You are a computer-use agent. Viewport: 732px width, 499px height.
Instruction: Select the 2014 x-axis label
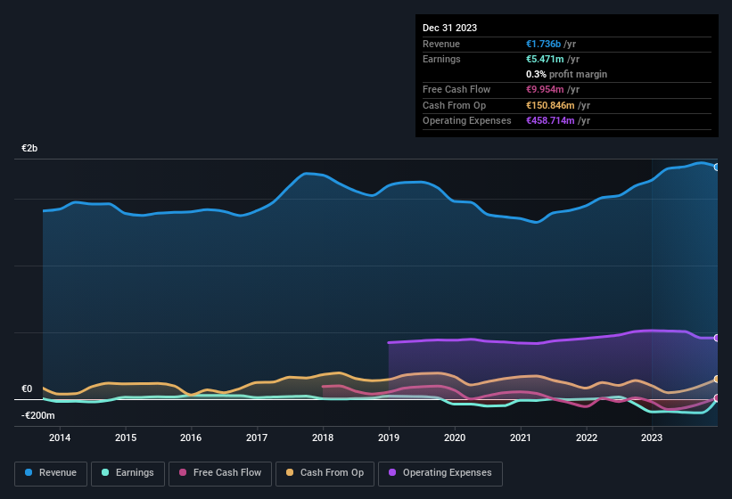click(60, 438)
